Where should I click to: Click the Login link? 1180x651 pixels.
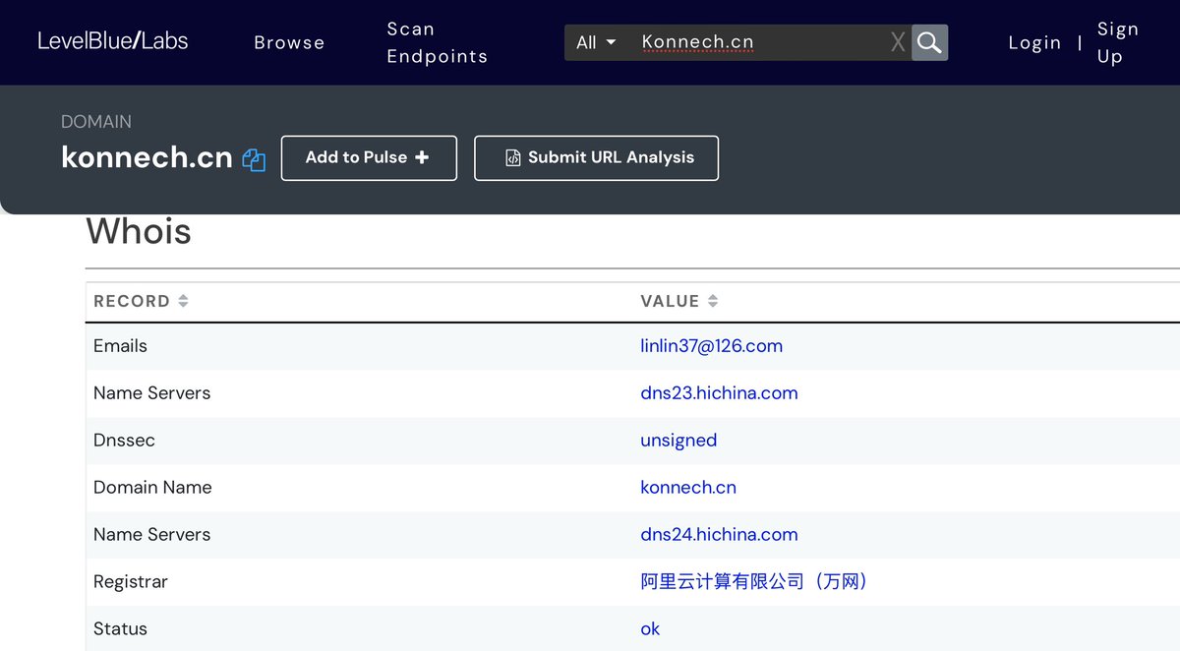[1034, 42]
